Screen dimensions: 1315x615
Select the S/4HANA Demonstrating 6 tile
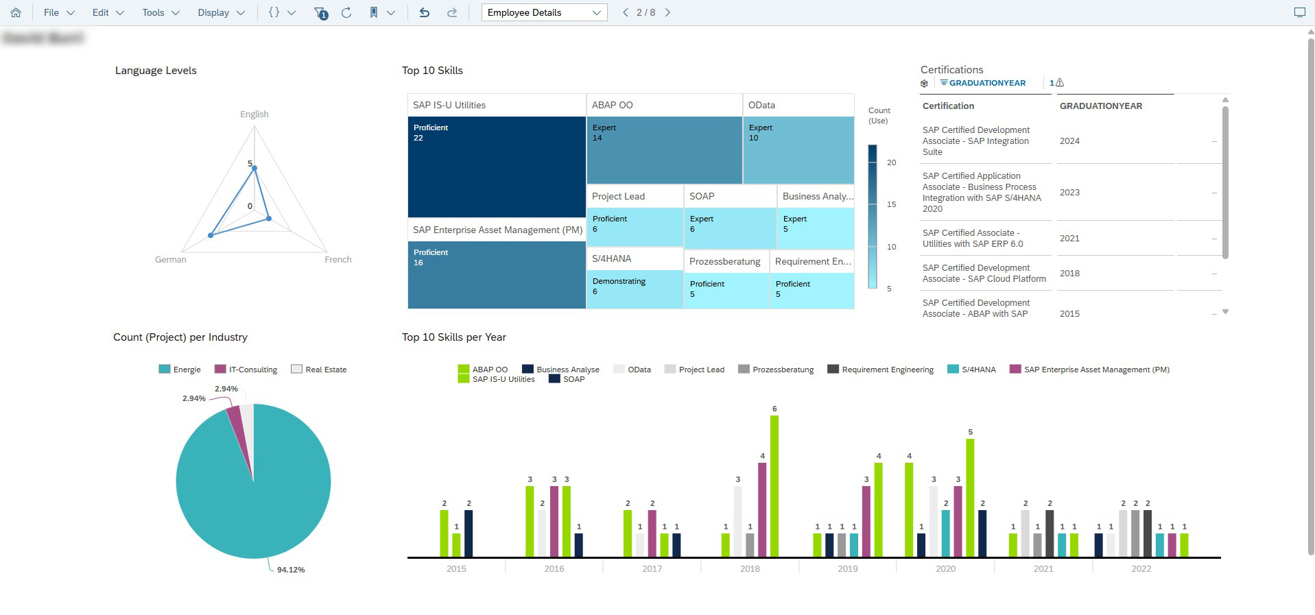pyautogui.click(x=635, y=289)
